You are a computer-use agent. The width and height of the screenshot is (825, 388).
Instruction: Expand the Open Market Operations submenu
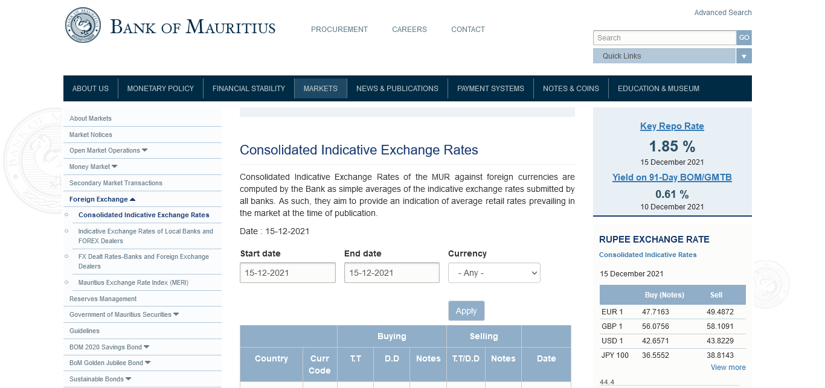click(x=144, y=150)
